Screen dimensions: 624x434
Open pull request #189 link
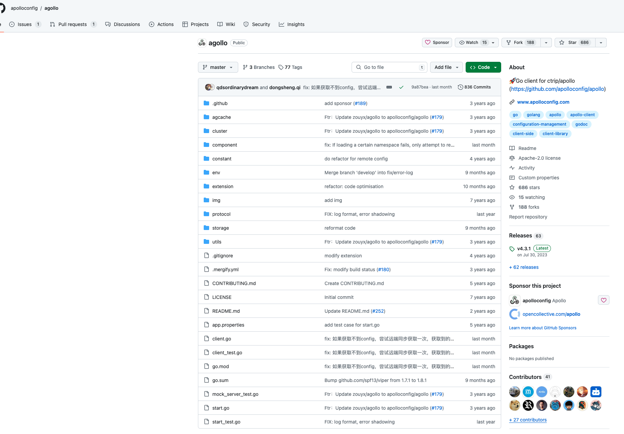point(360,103)
